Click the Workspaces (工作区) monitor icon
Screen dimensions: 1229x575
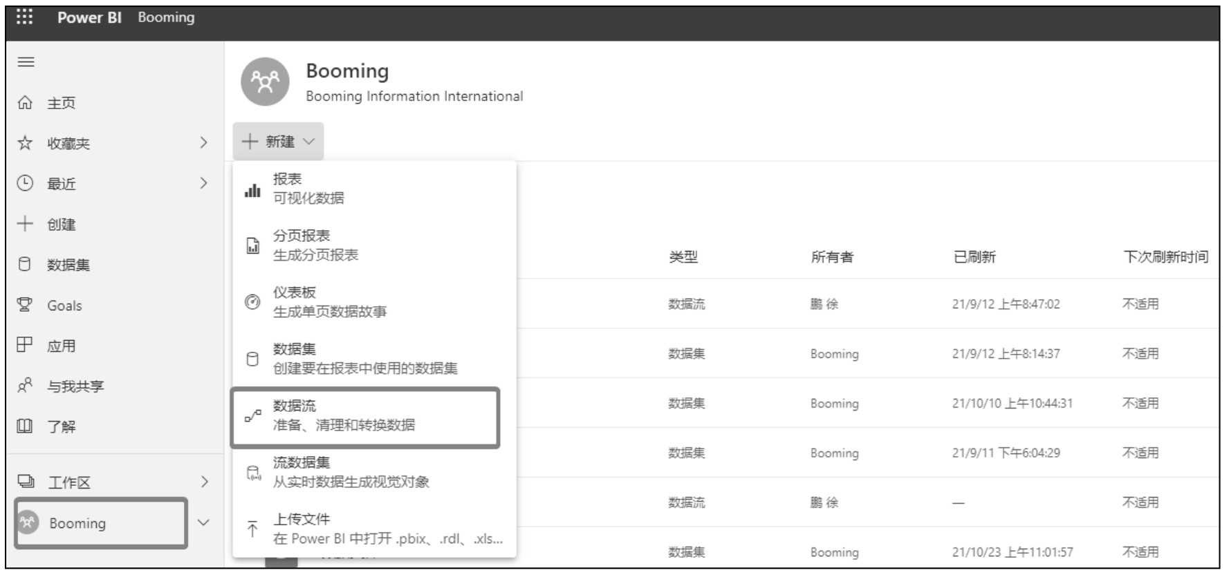tap(26, 481)
